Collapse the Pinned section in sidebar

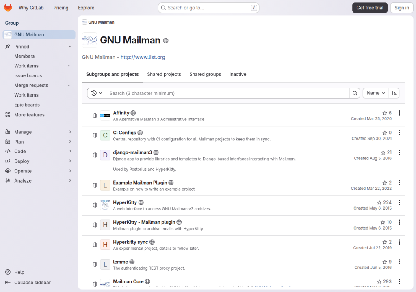(x=70, y=47)
